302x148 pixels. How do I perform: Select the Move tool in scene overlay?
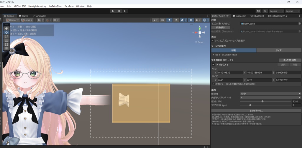click(6, 32)
